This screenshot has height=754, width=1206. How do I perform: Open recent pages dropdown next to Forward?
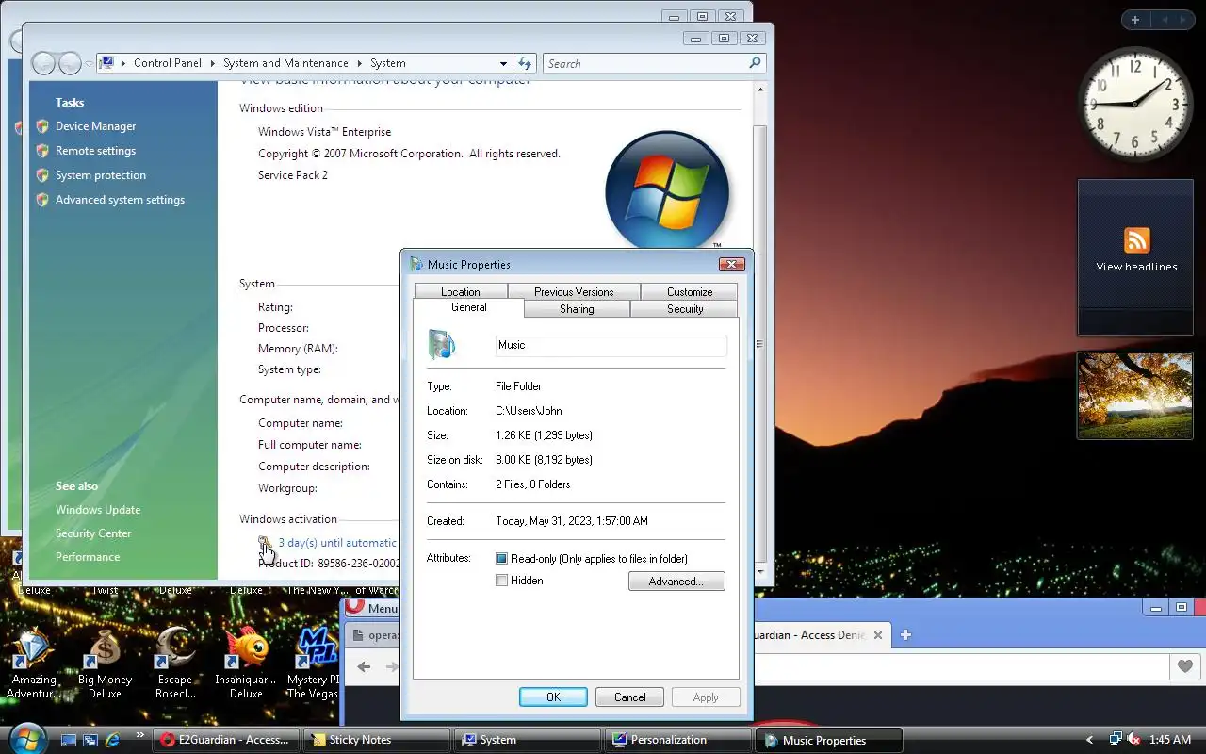click(x=90, y=64)
